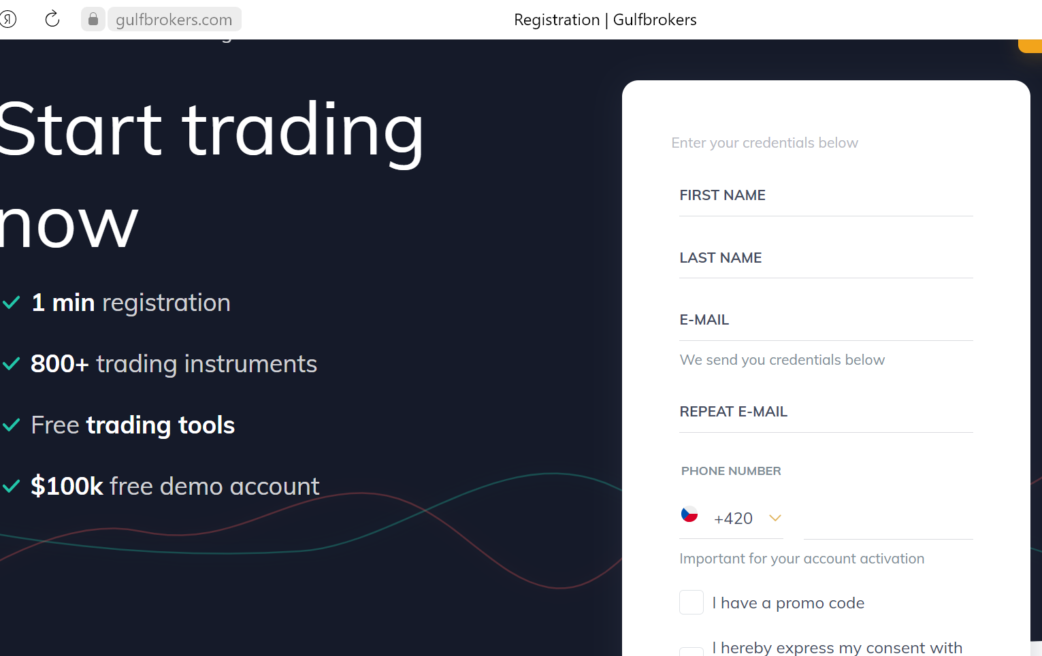Click the yellow chevron beside +420
The image size is (1042, 656).
click(x=775, y=519)
